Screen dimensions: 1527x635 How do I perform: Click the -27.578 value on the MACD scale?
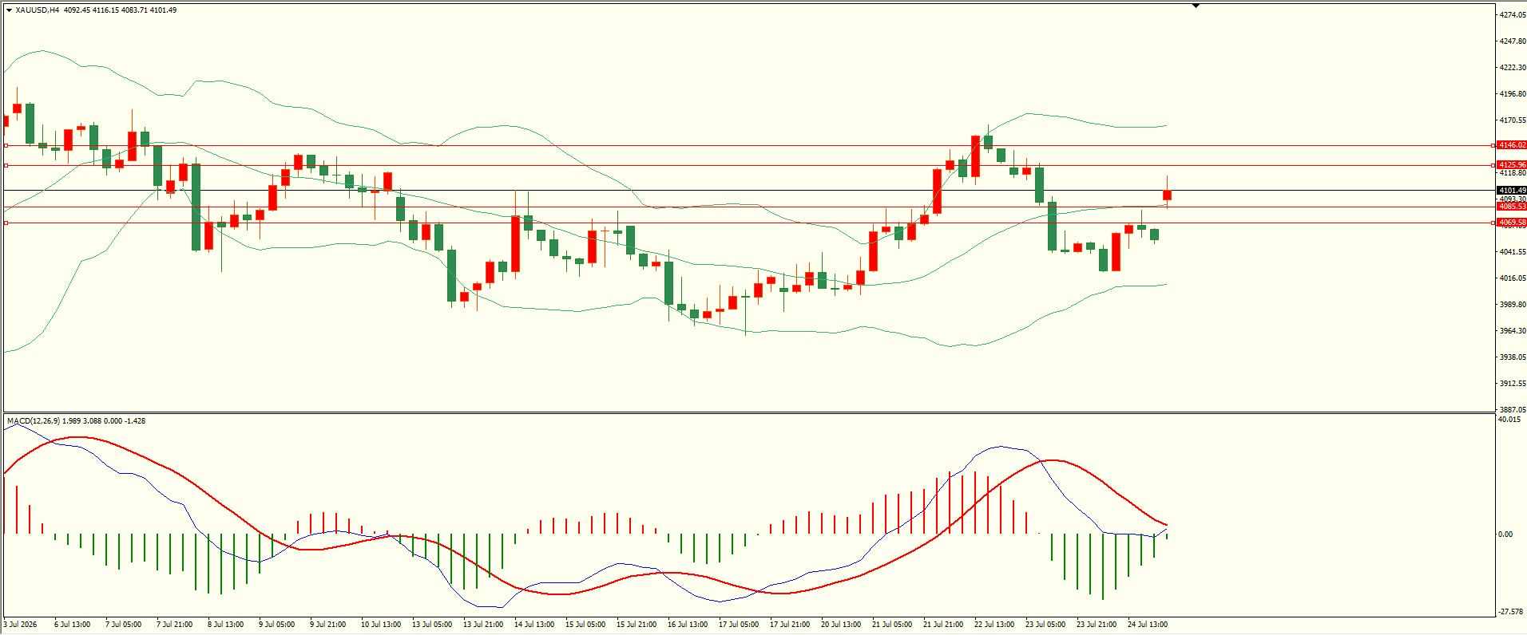pos(1511,612)
